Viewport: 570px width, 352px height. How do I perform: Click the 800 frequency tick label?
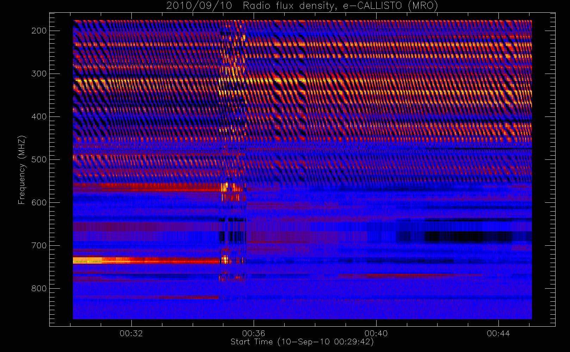(39, 288)
